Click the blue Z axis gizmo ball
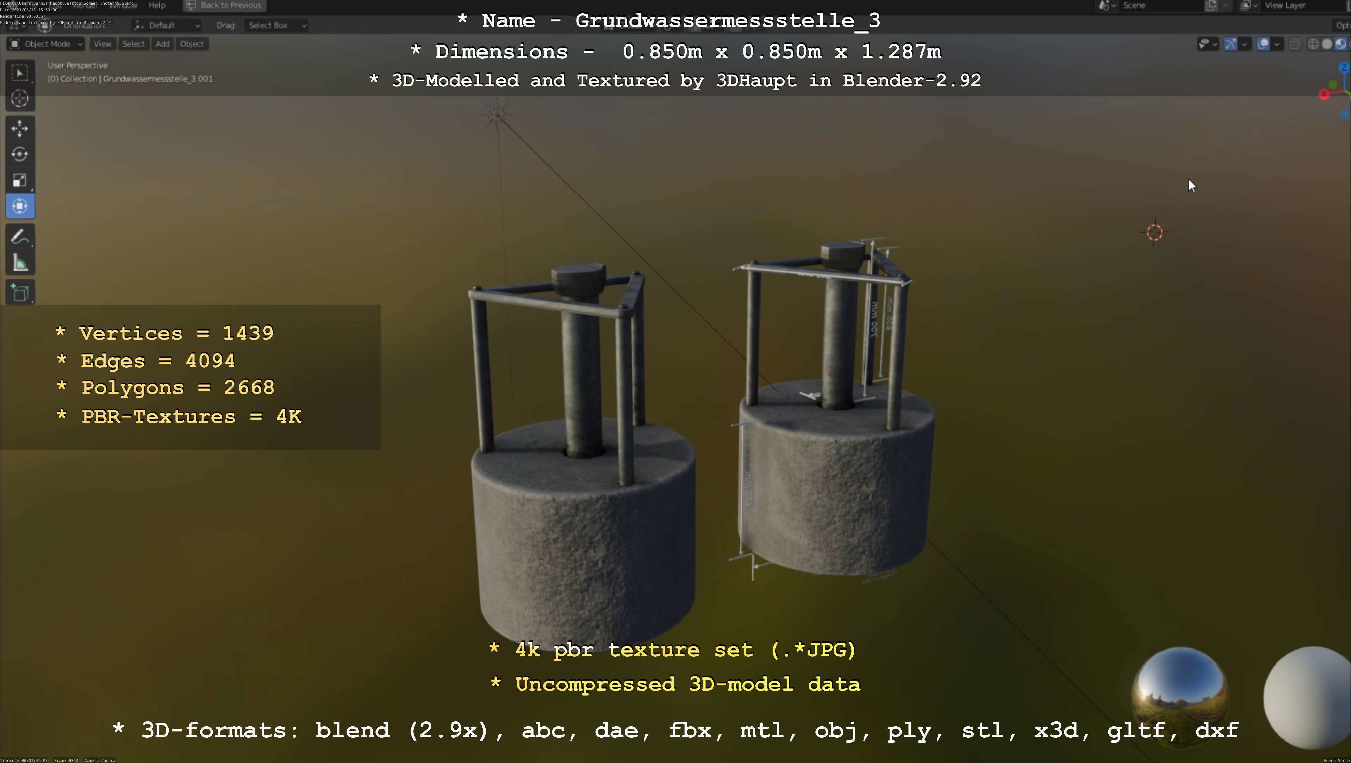 (x=1344, y=67)
